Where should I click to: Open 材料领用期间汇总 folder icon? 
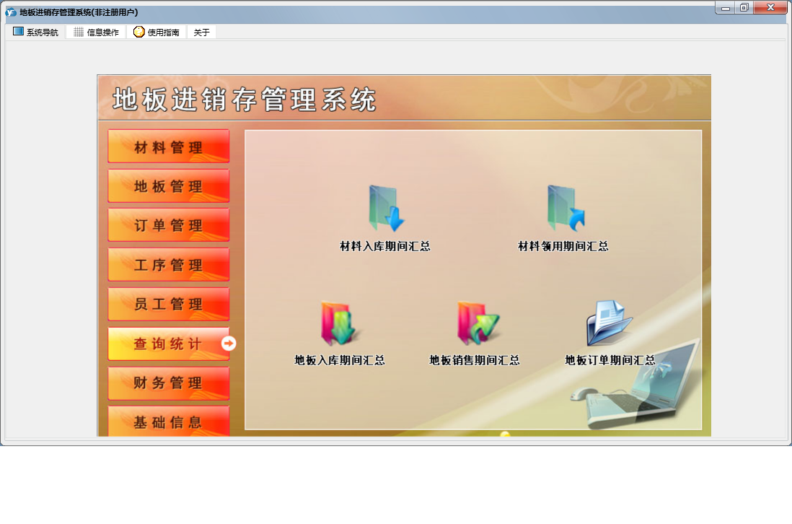point(566,208)
